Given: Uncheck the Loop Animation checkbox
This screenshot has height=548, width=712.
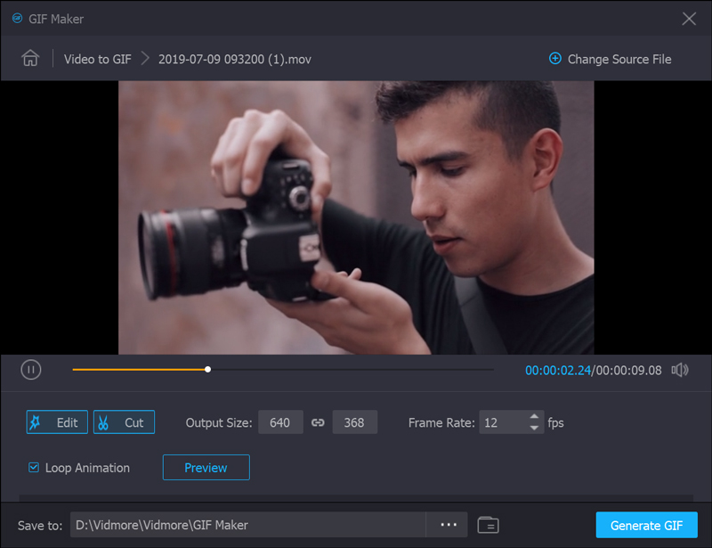Looking at the screenshot, I should click(34, 468).
